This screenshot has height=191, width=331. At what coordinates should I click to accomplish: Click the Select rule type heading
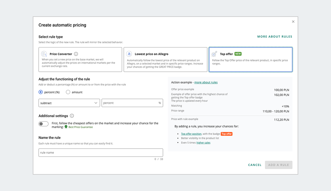pos(51,37)
